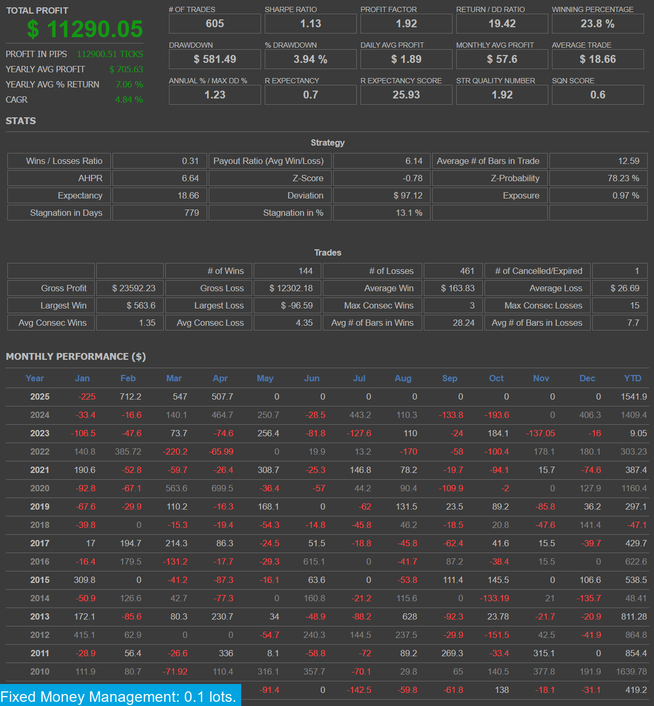
Task: Select the Jan column header
Action: pos(82,378)
